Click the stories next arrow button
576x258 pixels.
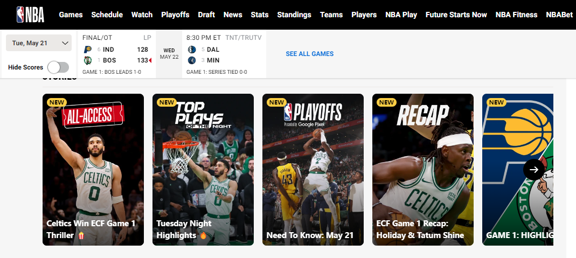(x=533, y=170)
